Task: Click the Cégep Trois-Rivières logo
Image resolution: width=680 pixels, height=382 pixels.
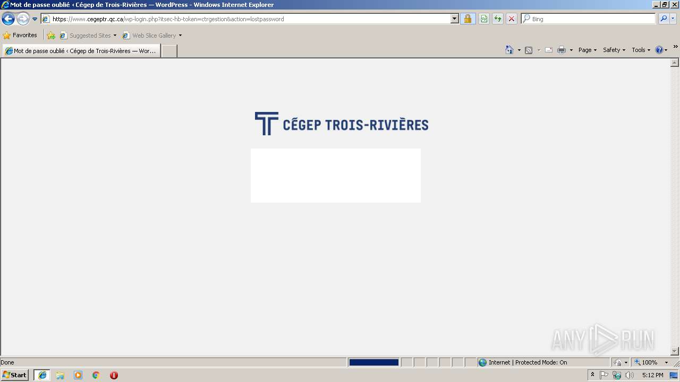Action: 342,124
